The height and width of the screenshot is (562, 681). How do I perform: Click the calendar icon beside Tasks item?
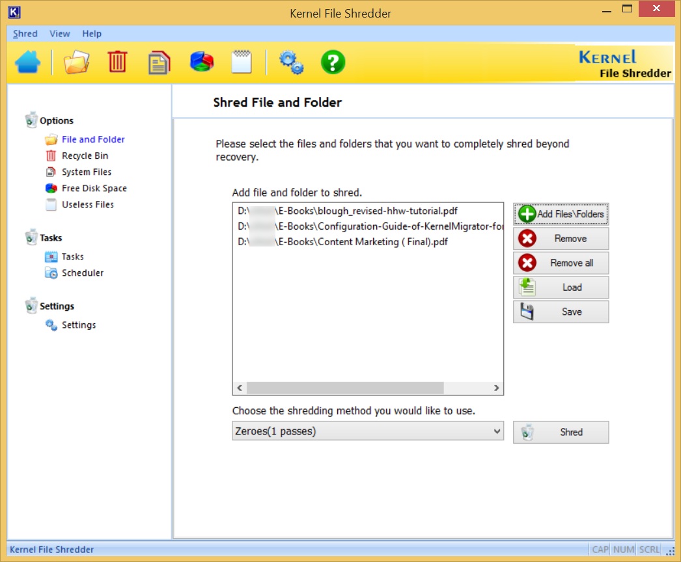[51, 256]
